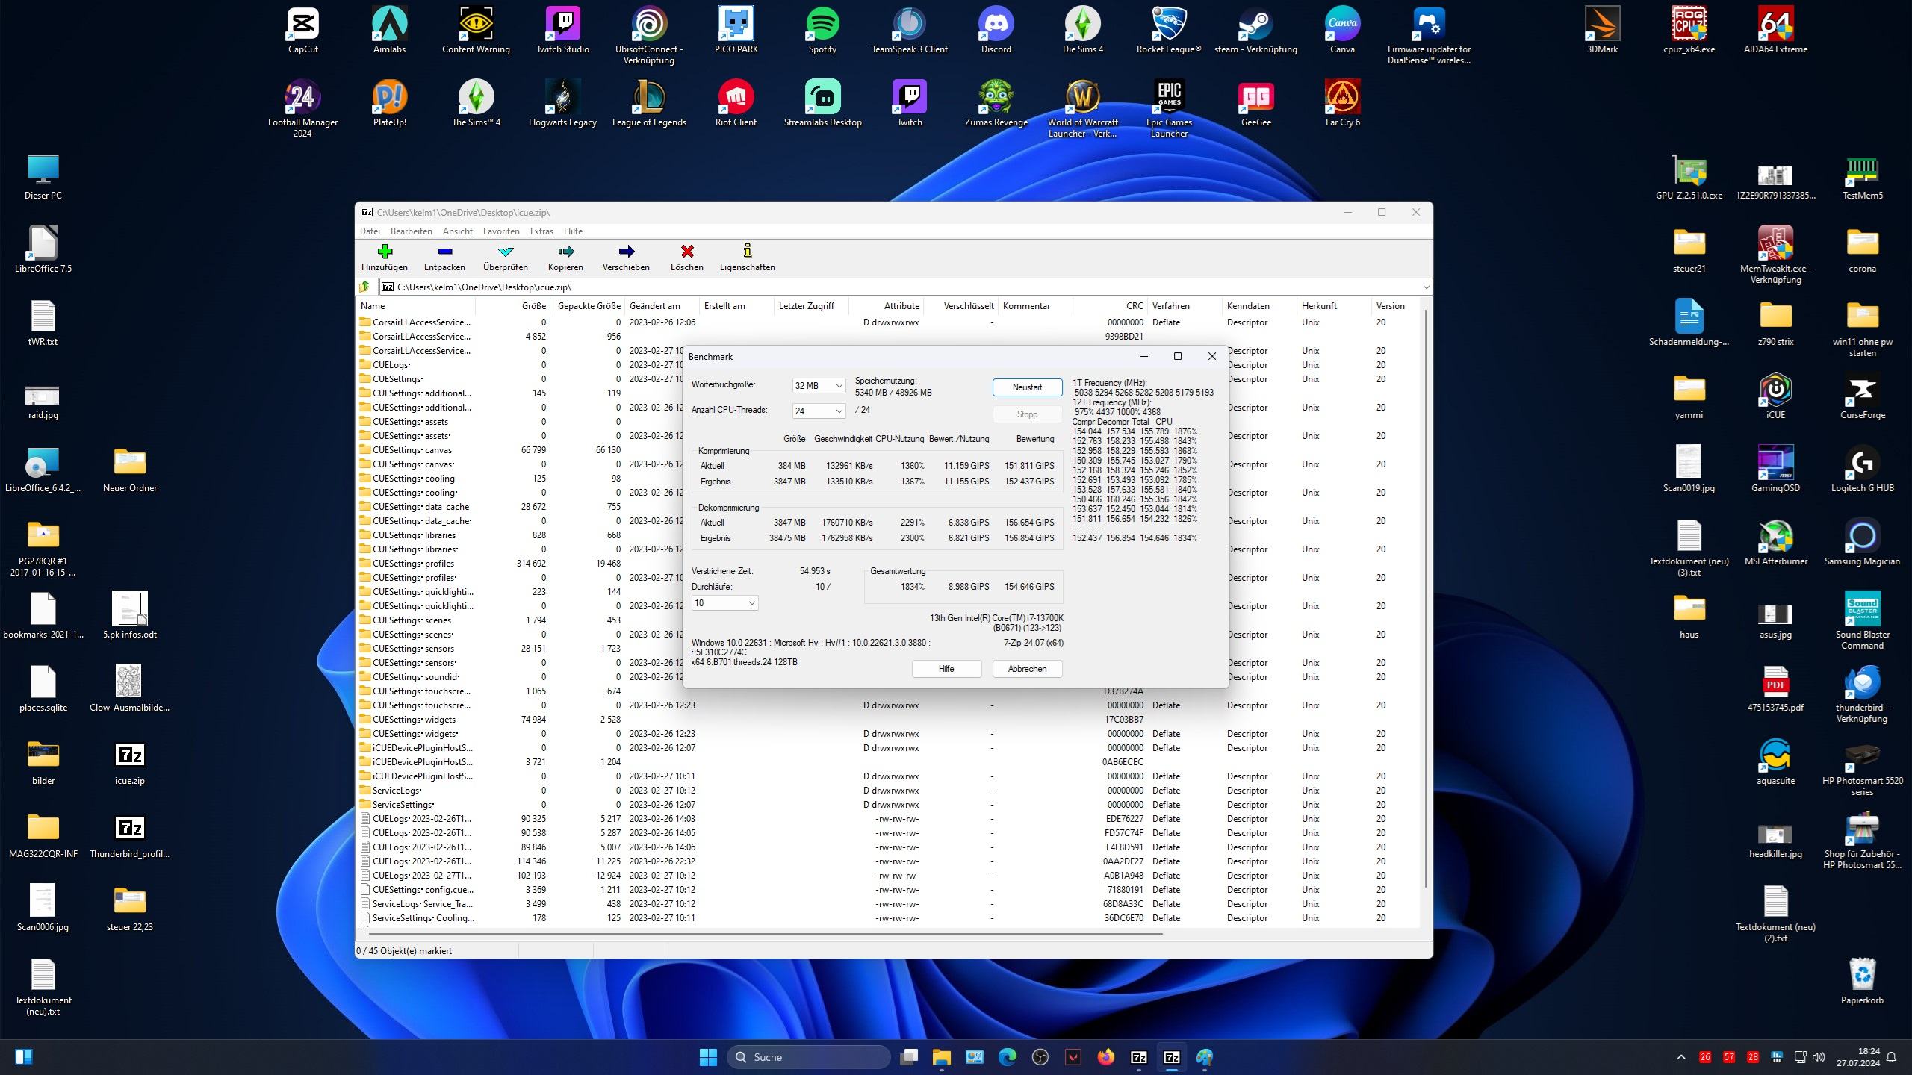Open the Extras menu

[541, 231]
